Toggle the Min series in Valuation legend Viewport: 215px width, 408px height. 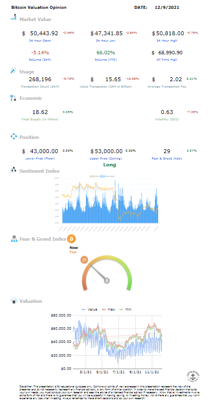pos(125,309)
